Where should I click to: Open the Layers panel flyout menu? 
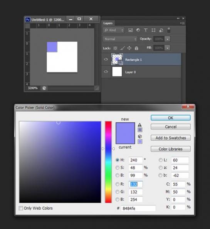182,23
